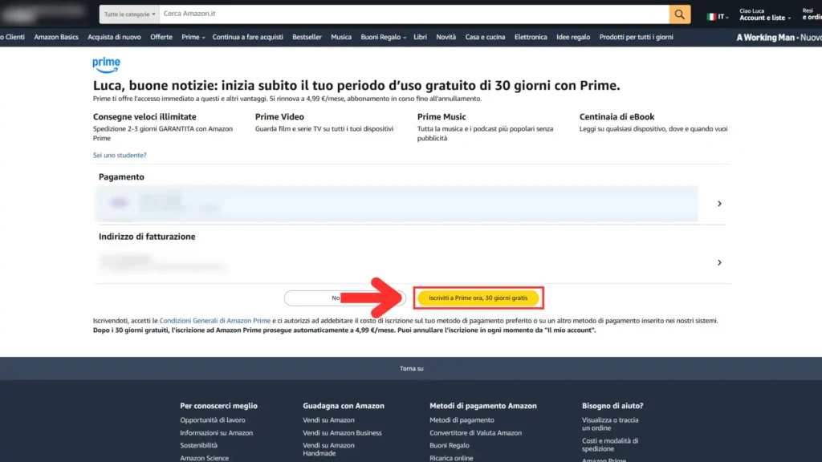This screenshot has height=462, width=822.
Task: Go to Amazon Basics in the nav bar
Action: [56, 37]
